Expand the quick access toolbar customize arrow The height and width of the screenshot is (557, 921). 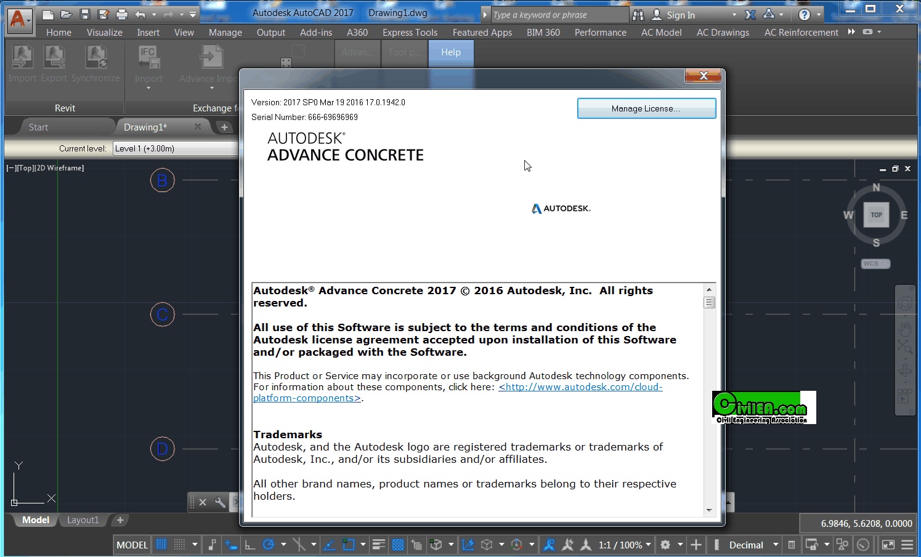pyautogui.click(x=193, y=14)
